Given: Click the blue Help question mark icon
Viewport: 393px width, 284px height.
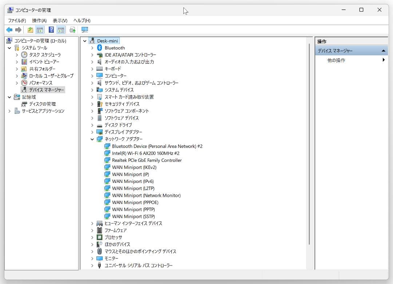Looking at the screenshot, I should (x=51, y=30).
